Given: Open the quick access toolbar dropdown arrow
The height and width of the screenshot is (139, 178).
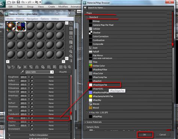Looking at the screenshot, I should [x=40, y=2].
